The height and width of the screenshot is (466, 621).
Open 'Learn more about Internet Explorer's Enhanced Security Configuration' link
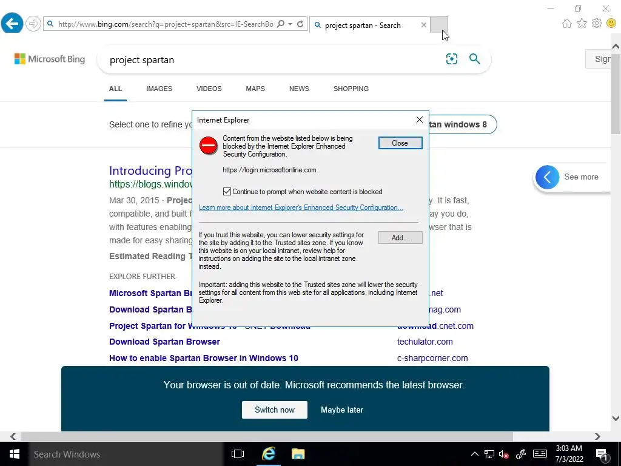tap(301, 208)
